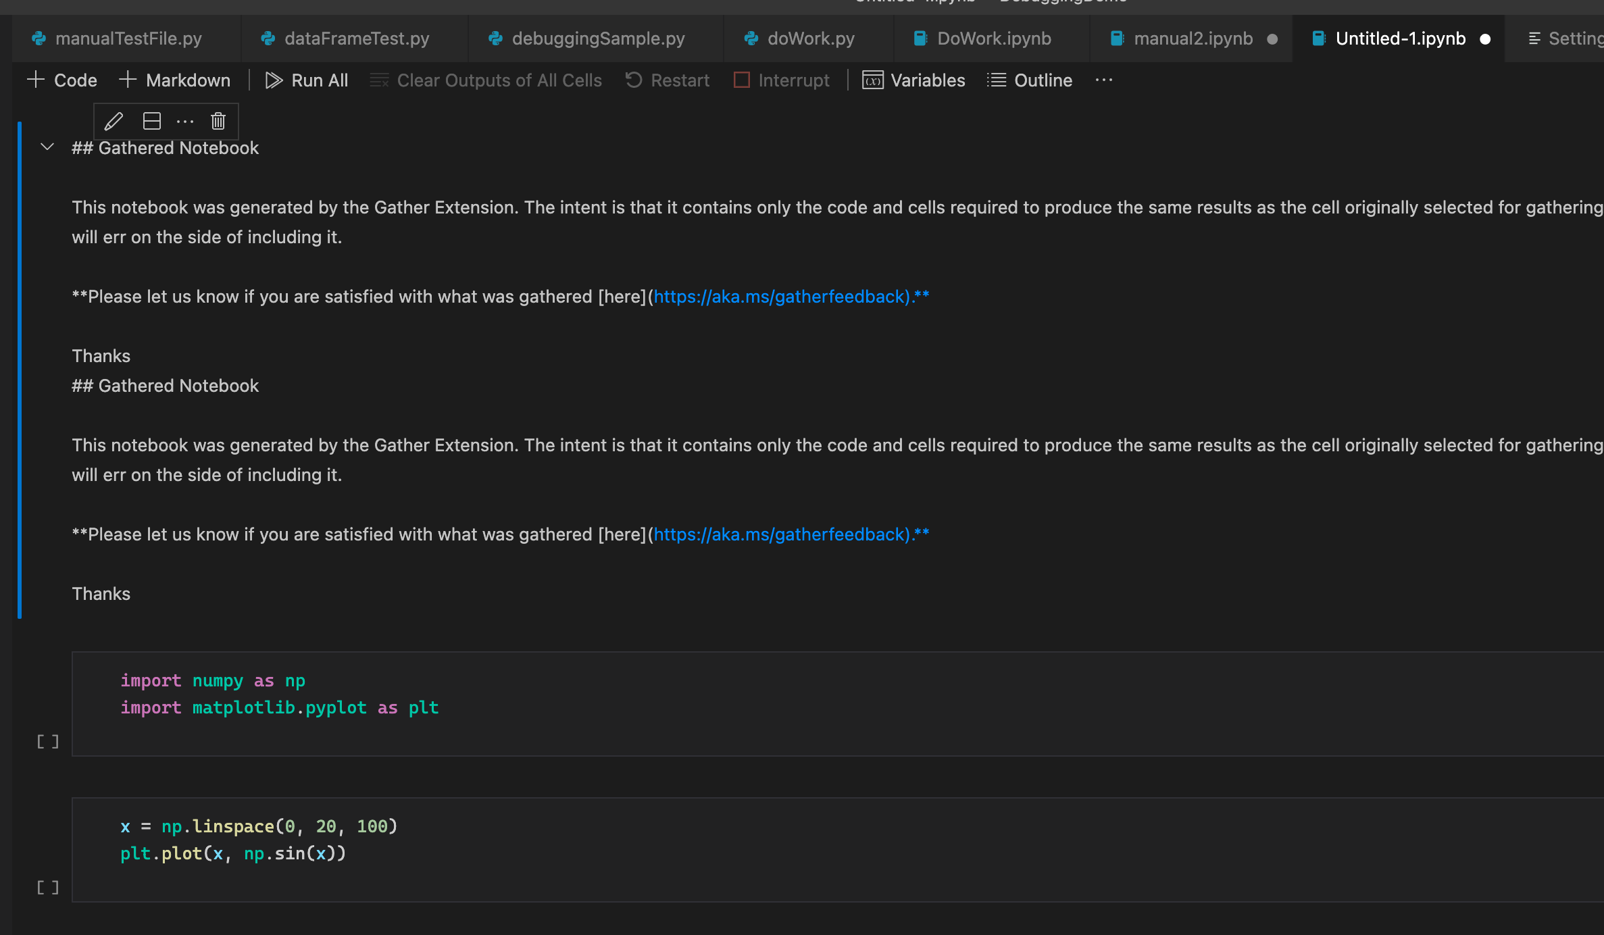This screenshot has width=1604, height=935.
Task: Restart the notebook kernel
Action: pos(668,80)
